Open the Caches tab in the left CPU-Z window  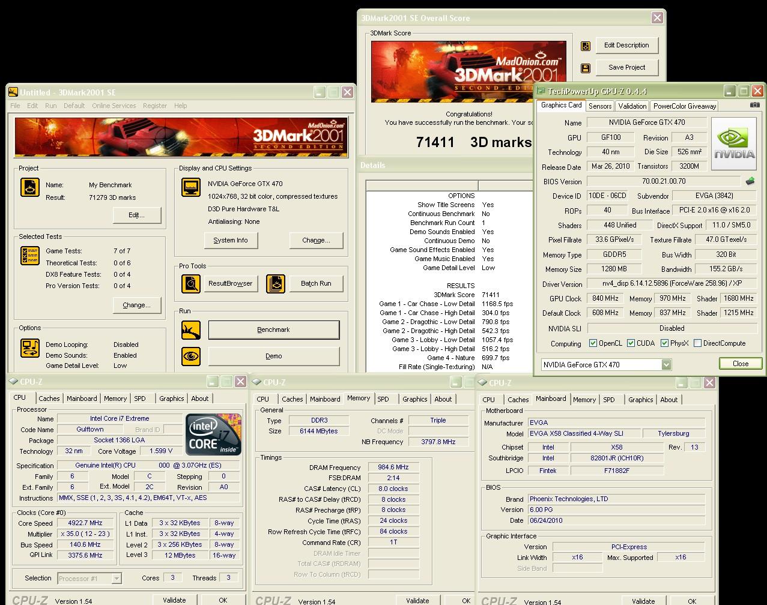(x=49, y=399)
